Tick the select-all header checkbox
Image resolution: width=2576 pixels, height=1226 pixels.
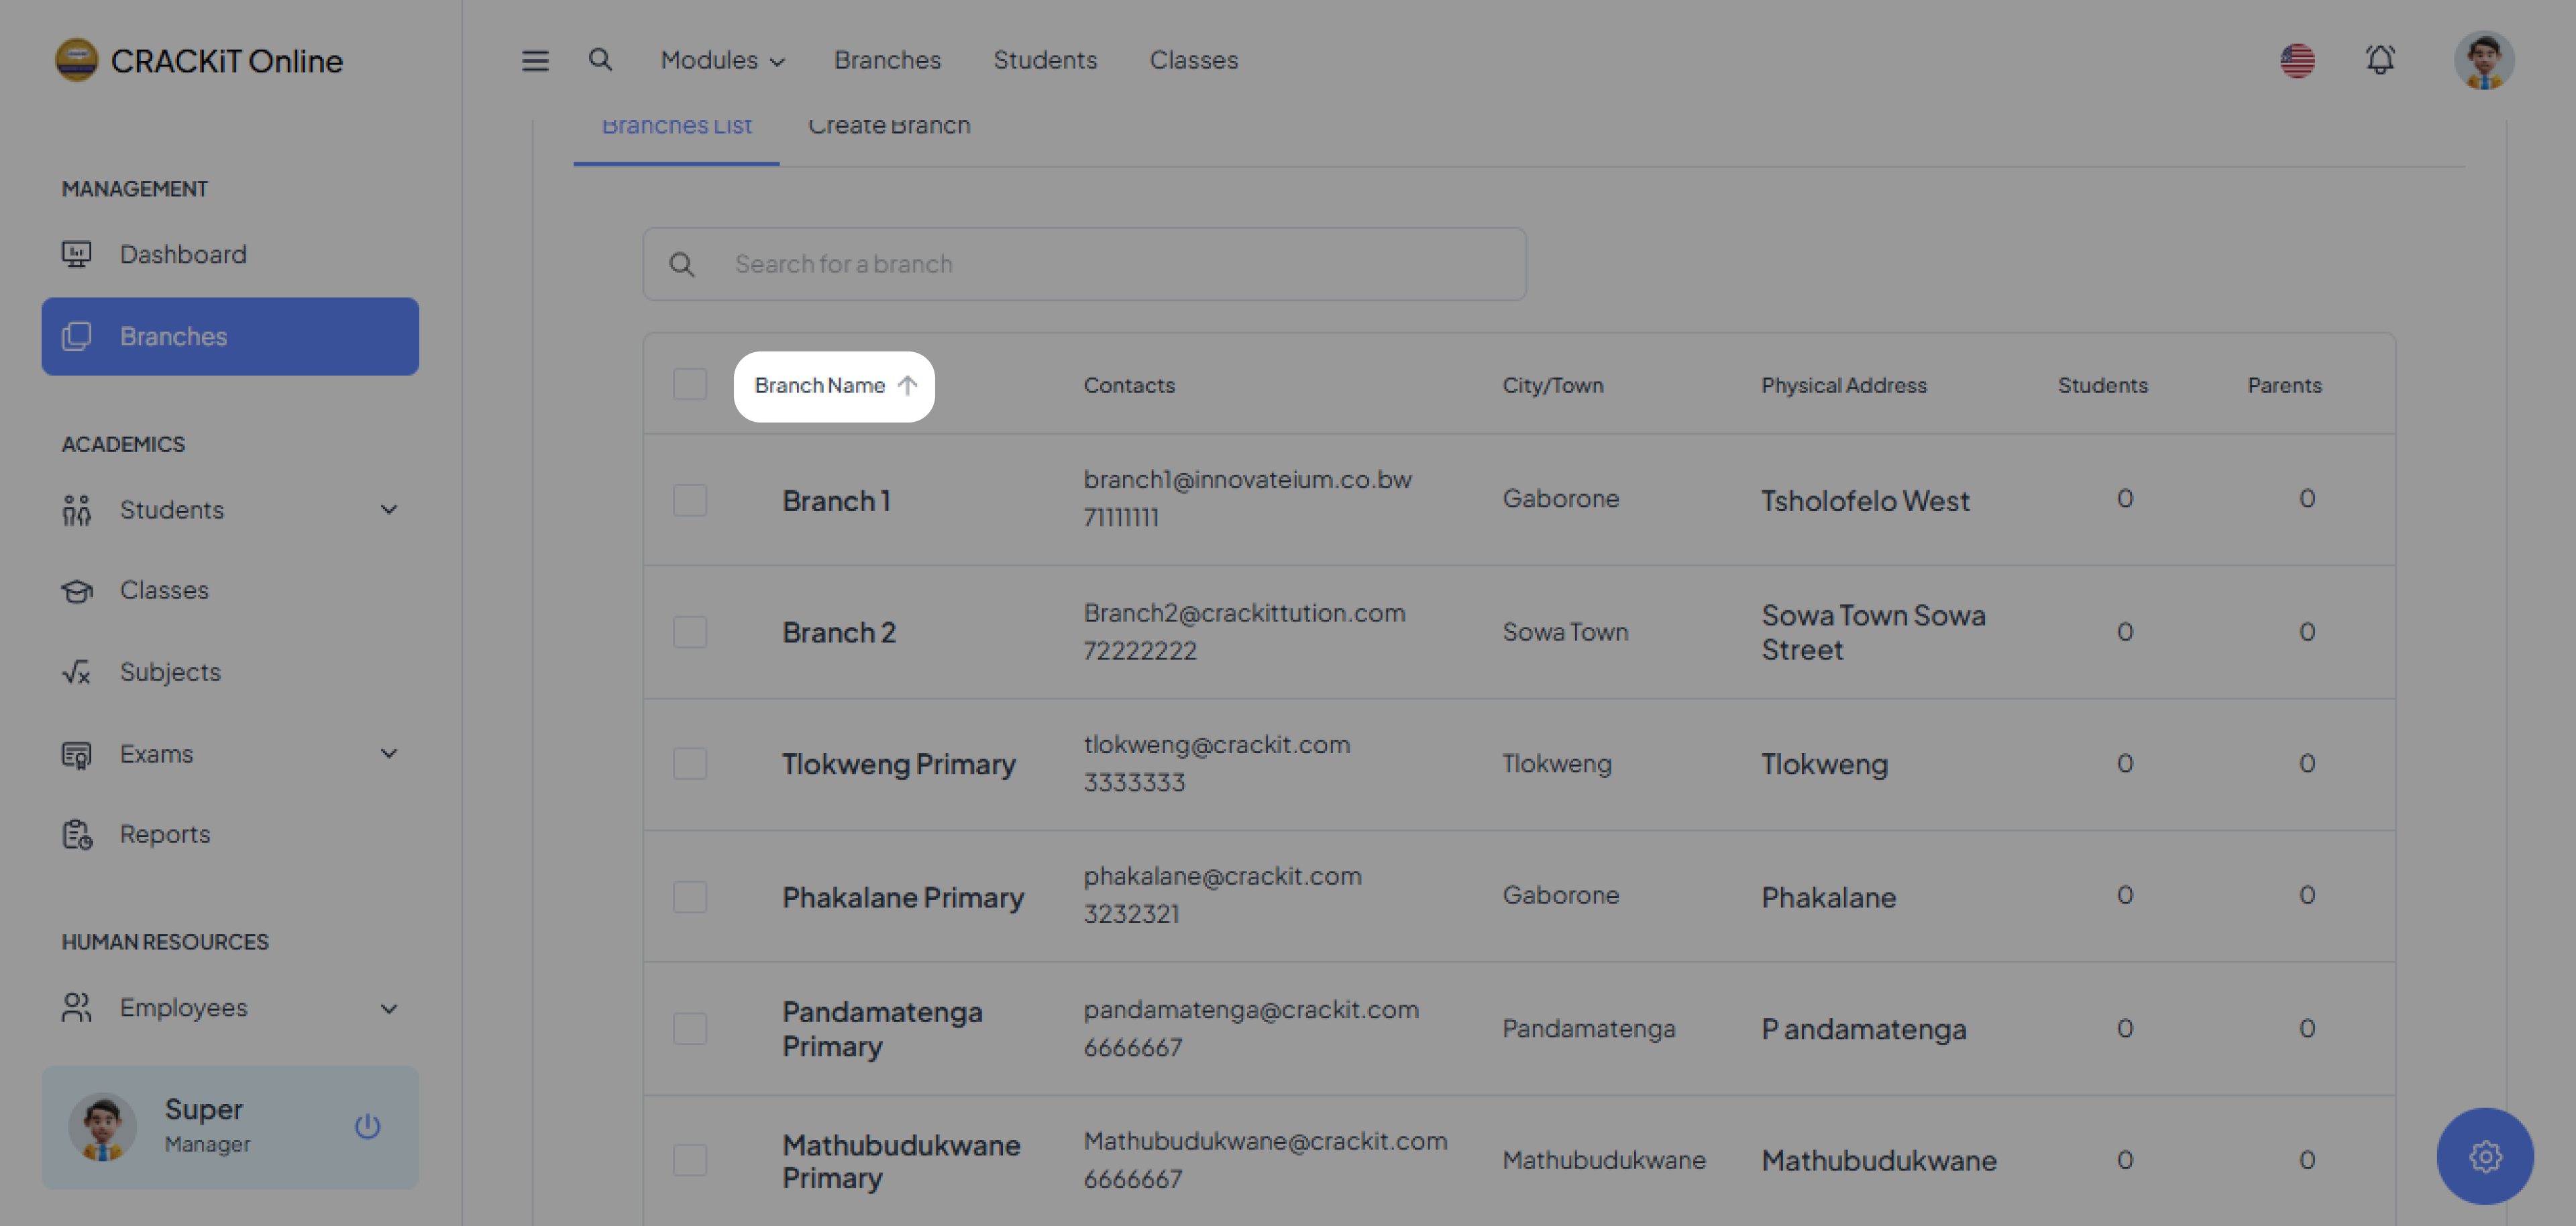click(x=690, y=385)
